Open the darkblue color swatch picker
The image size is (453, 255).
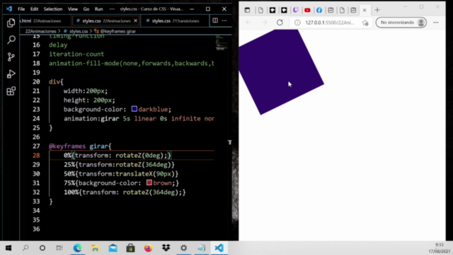point(134,109)
